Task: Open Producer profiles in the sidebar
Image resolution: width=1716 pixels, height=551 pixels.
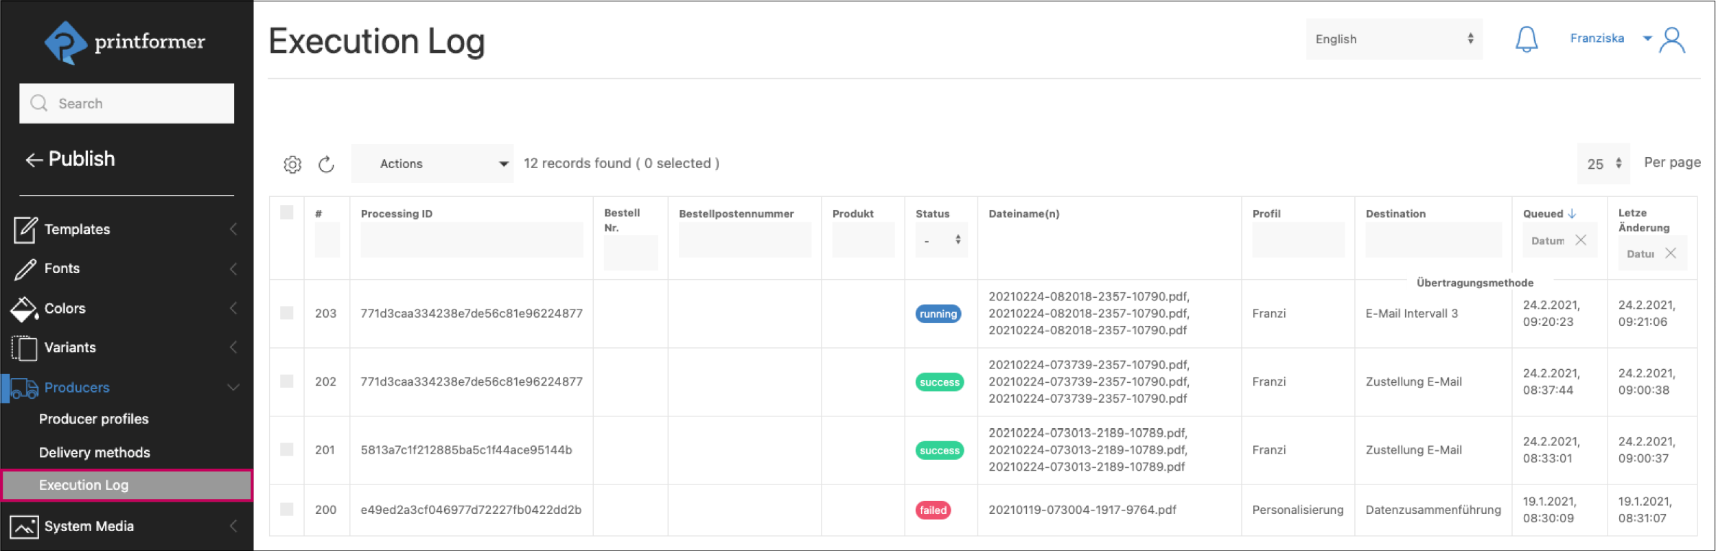Action: tap(94, 419)
